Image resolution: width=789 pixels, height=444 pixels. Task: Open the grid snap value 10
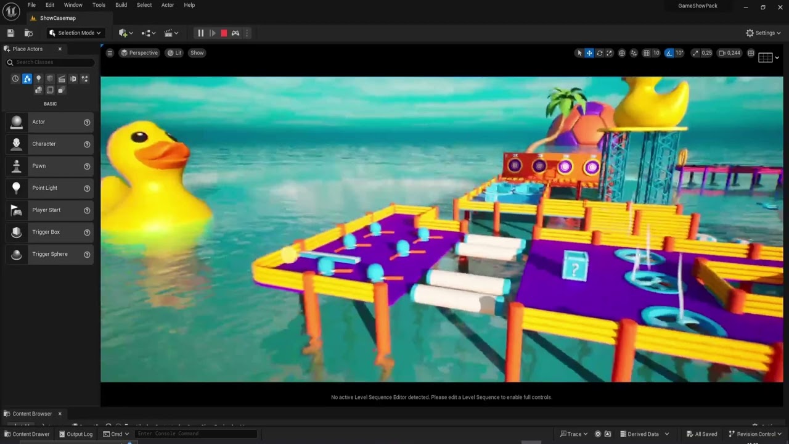coord(656,53)
